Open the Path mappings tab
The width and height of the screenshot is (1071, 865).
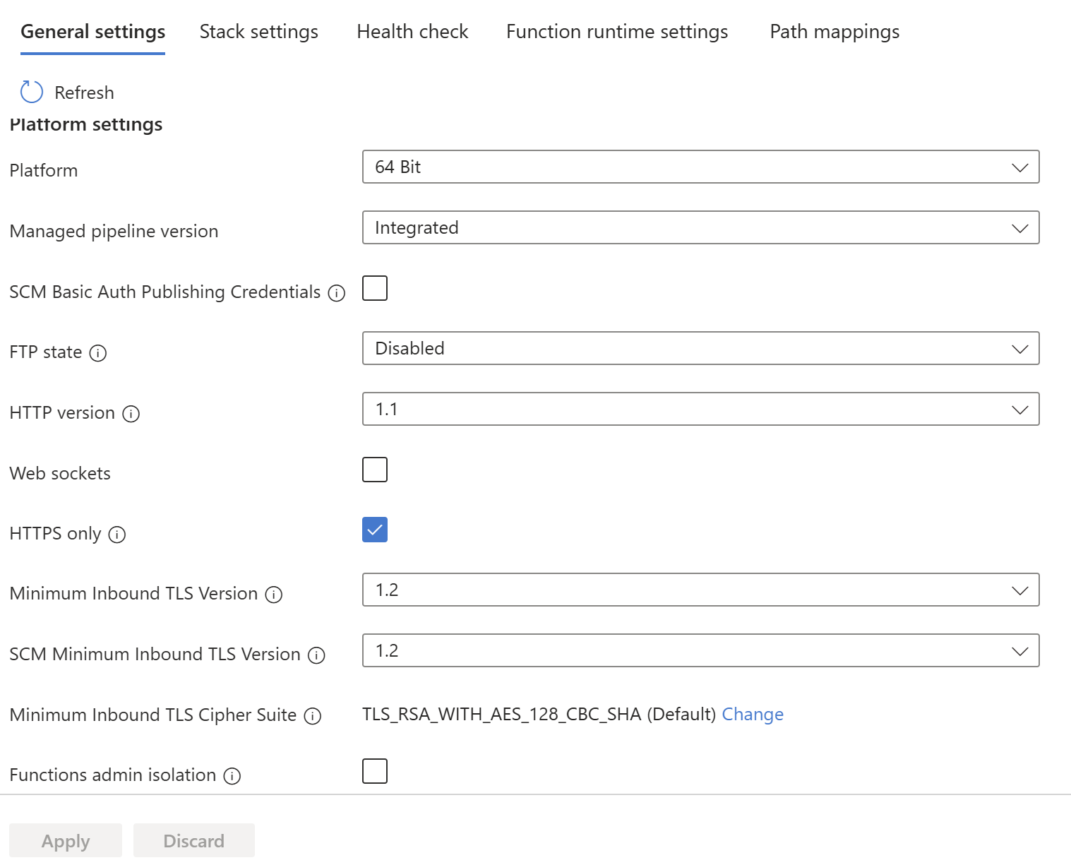pos(834,32)
